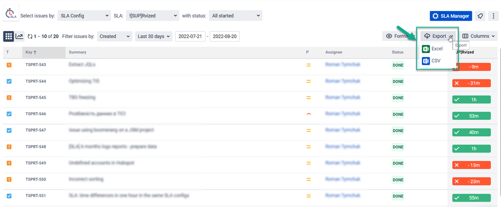Open issue key TSPRT-548
Viewport: 501px width, 207px height.
pyautogui.click(x=36, y=147)
